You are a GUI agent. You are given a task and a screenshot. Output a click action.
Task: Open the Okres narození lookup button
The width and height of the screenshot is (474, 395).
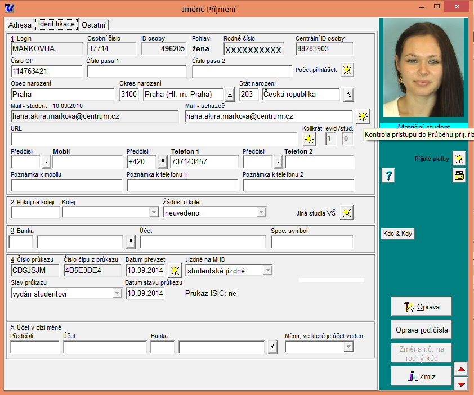(x=230, y=94)
